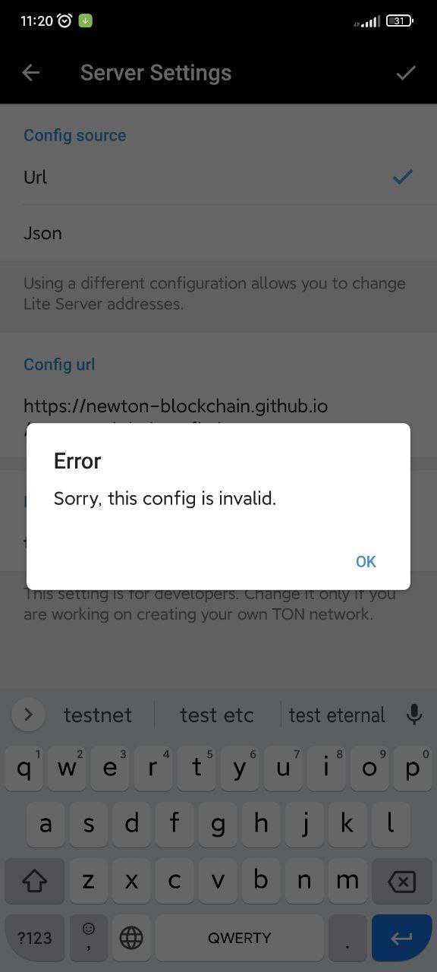Dismiss the error dialog with OK
Screen dimensions: 437x972
(x=366, y=561)
